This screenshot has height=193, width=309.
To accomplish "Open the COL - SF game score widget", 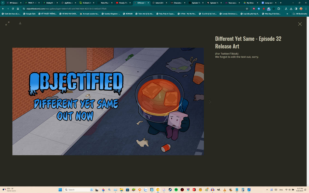I will click(x=9, y=190).
